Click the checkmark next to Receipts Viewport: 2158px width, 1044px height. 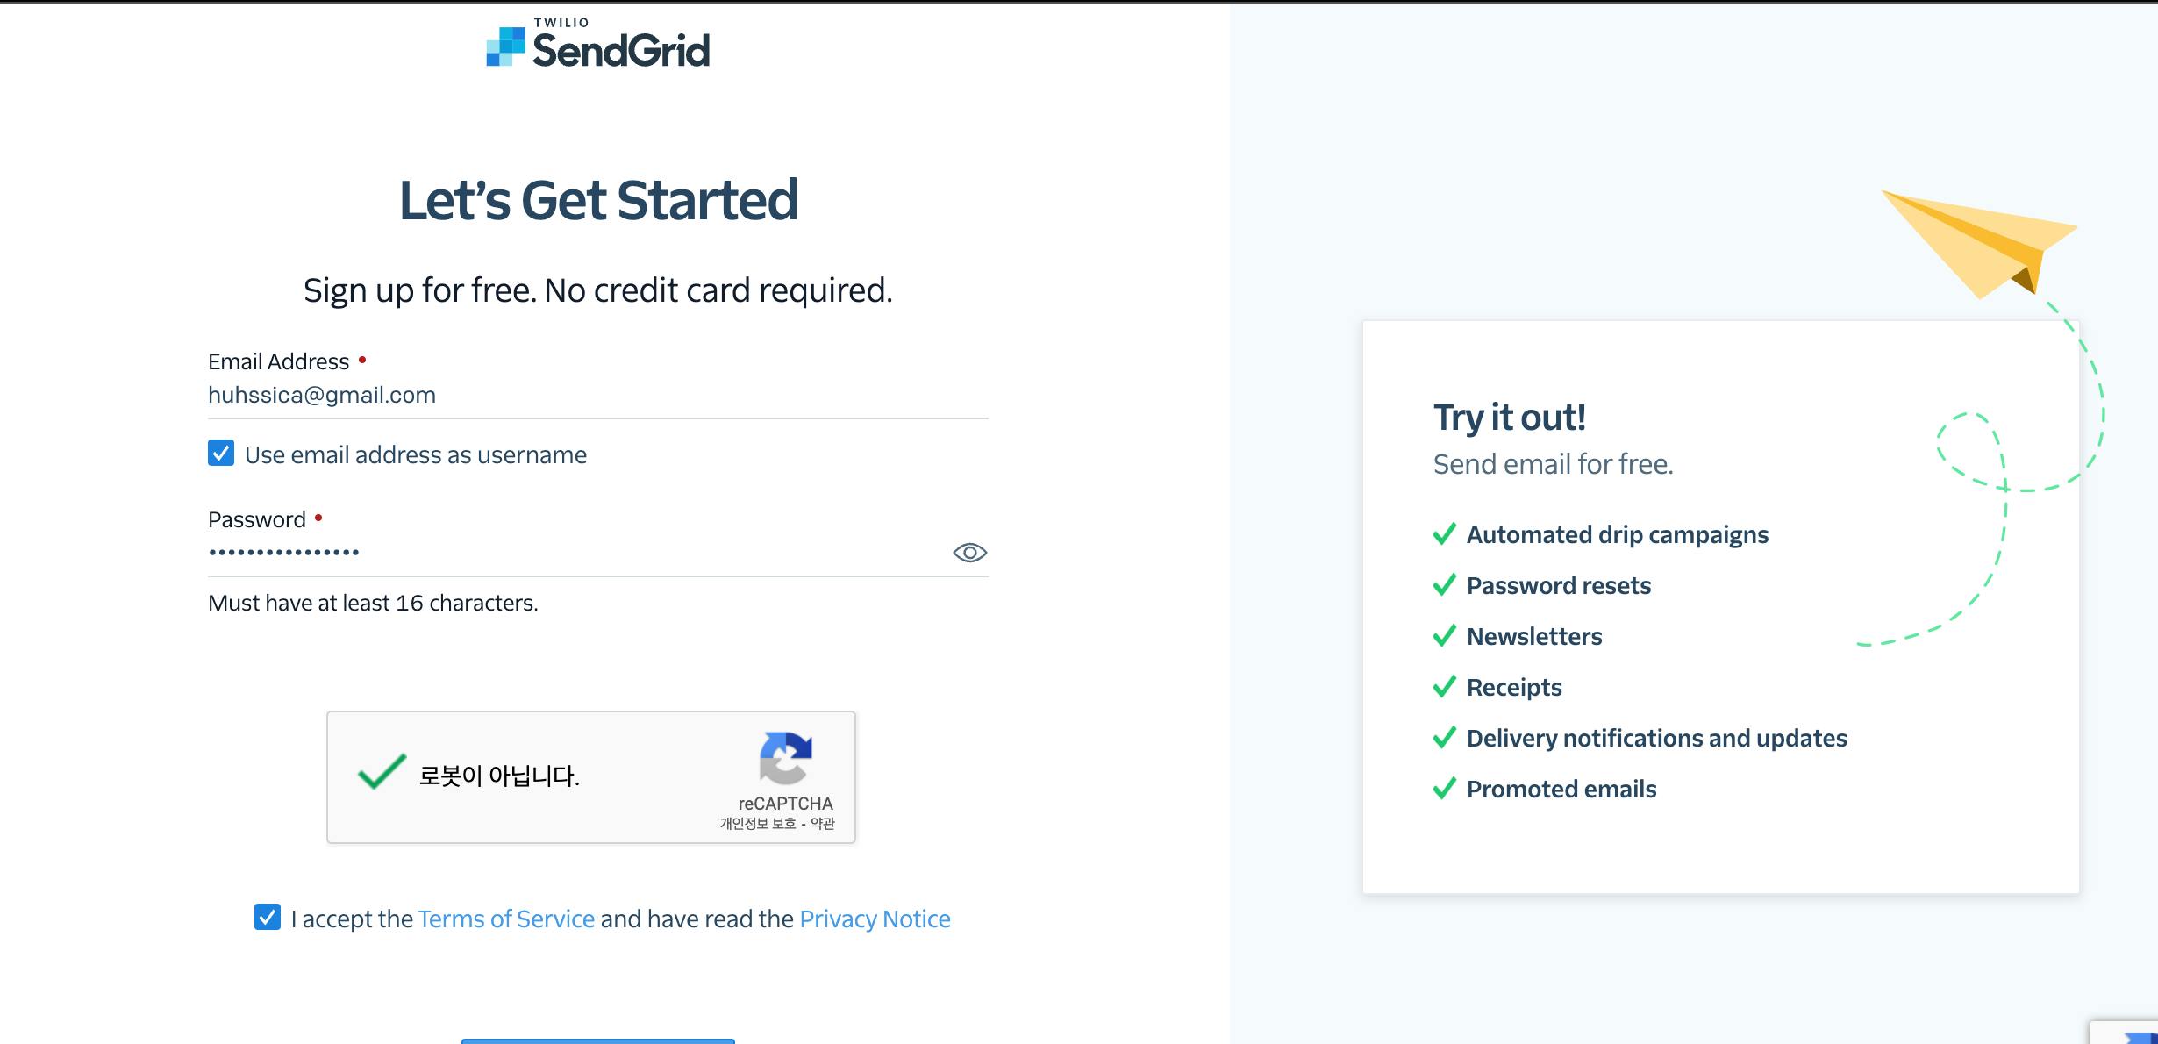pos(1444,687)
